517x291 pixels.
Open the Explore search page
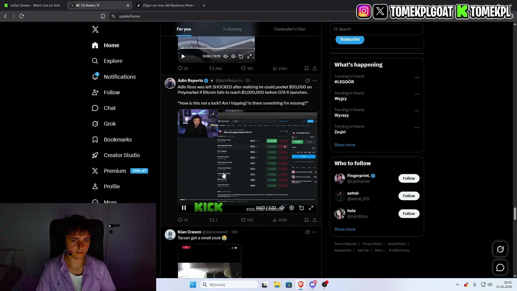pos(107,61)
